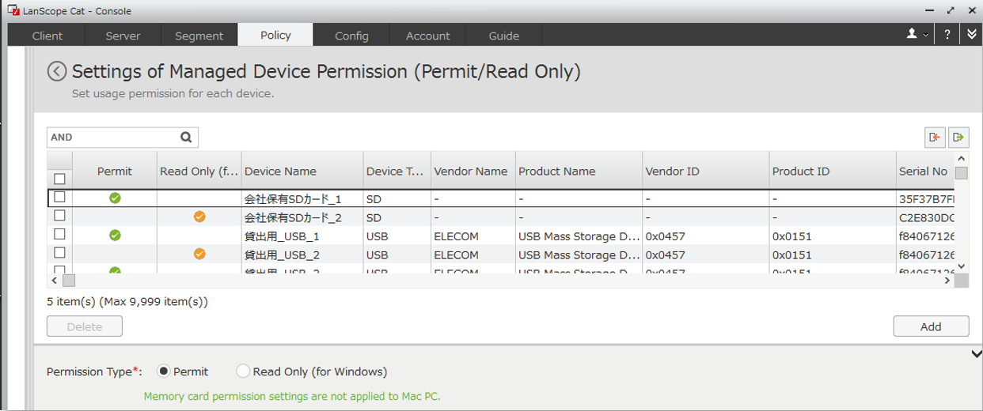Click the export icon with green arrow
This screenshot has width=983, height=411.
coord(958,138)
